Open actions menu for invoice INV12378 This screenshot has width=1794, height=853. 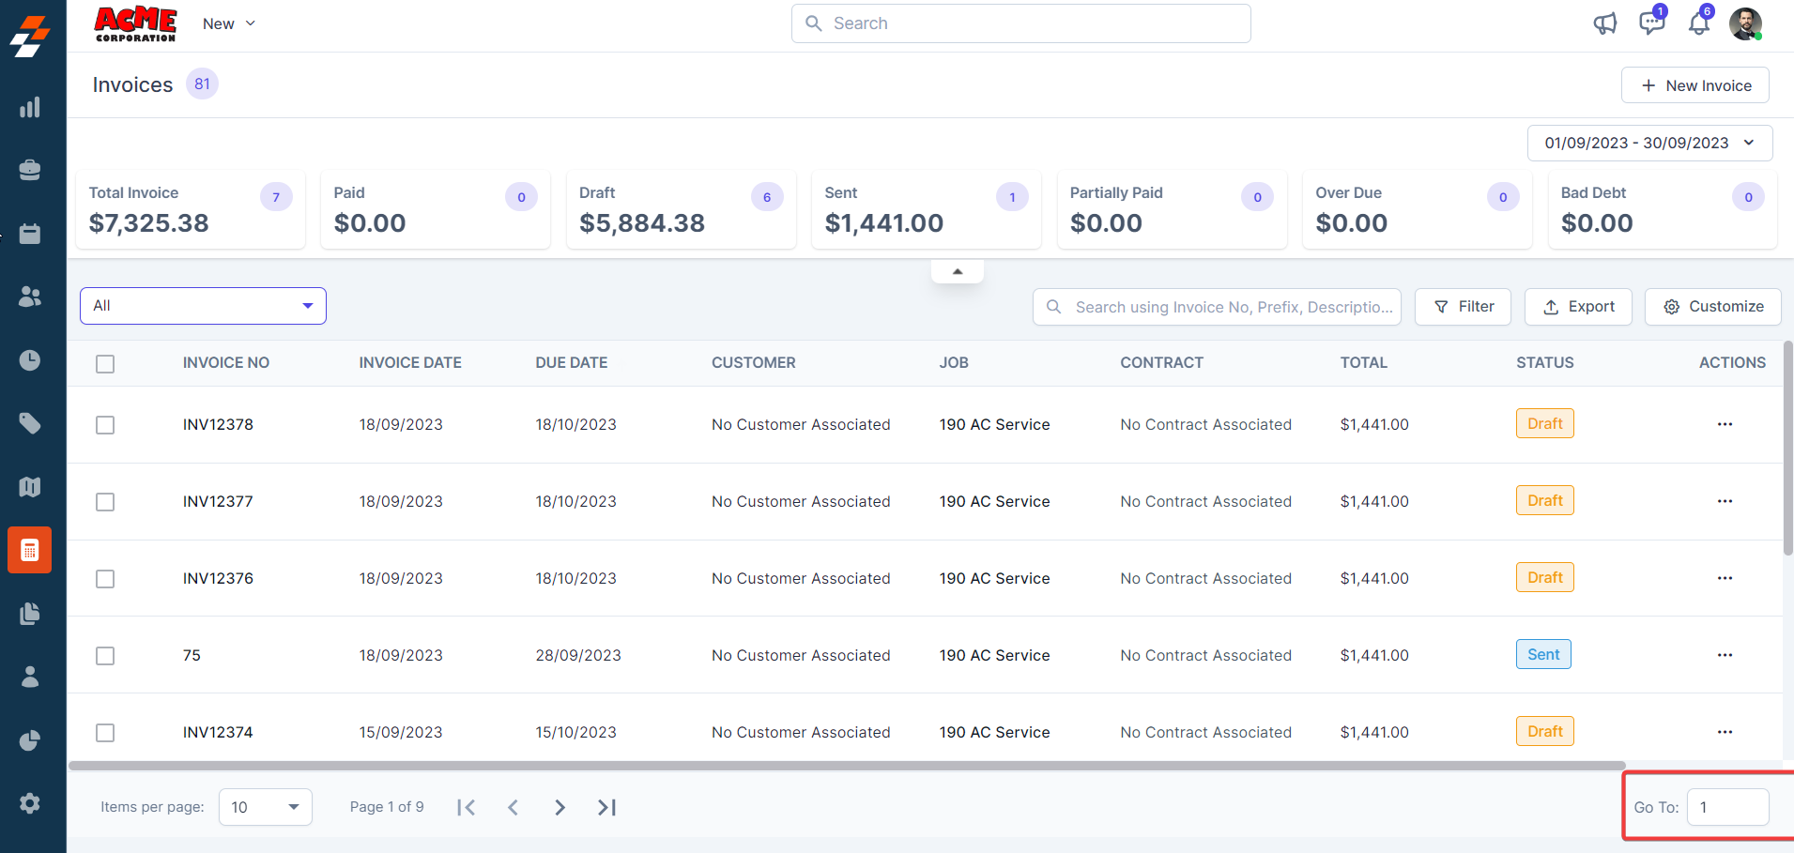pos(1725,424)
